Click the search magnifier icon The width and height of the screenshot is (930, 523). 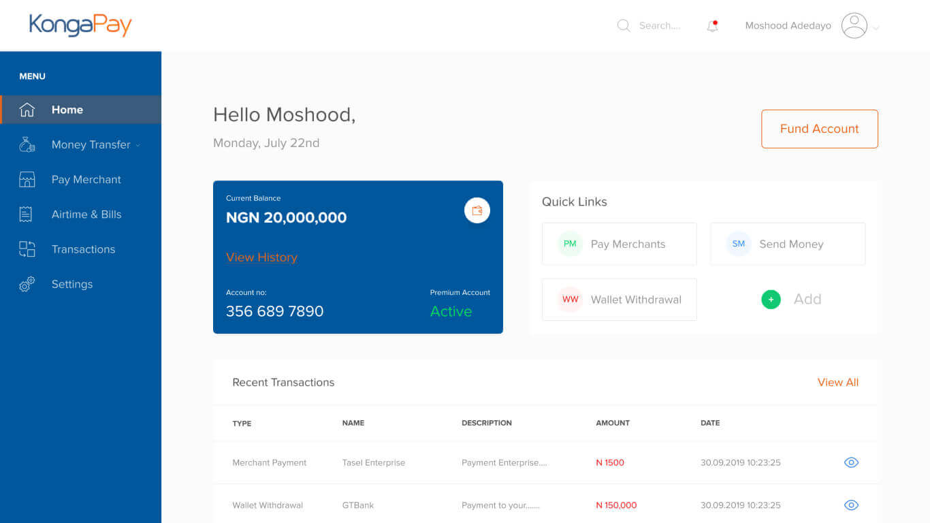(623, 26)
